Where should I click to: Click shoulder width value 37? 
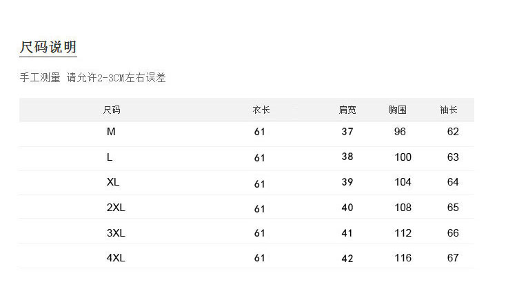click(x=347, y=132)
